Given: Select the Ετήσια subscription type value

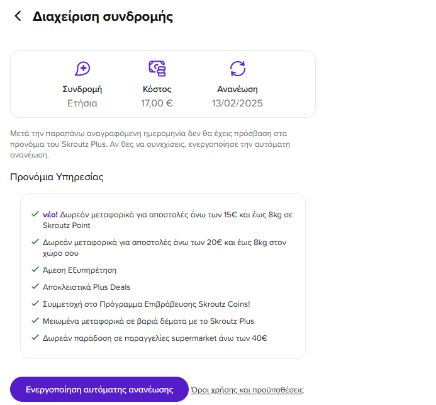Looking at the screenshot, I should [x=82, y=103].
